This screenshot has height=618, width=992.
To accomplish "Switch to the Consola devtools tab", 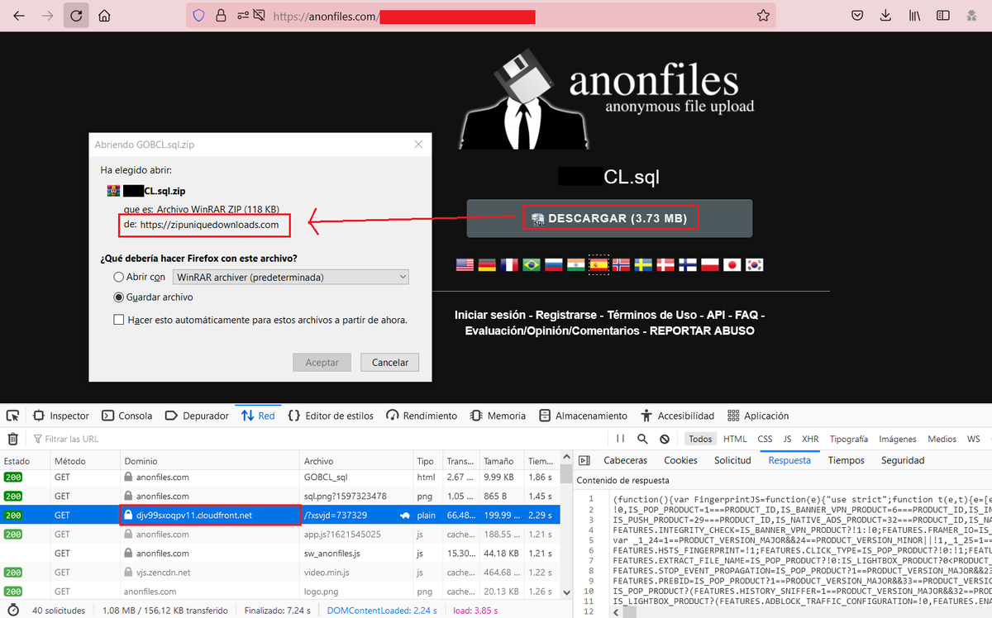I will point(126,416).
